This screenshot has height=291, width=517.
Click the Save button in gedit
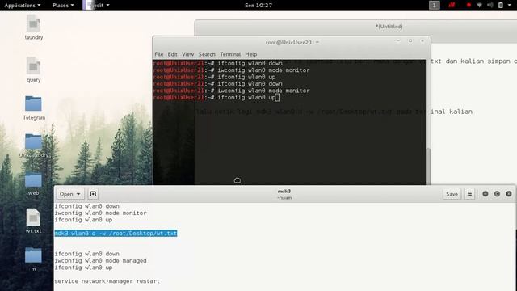(x=452, y=194)
